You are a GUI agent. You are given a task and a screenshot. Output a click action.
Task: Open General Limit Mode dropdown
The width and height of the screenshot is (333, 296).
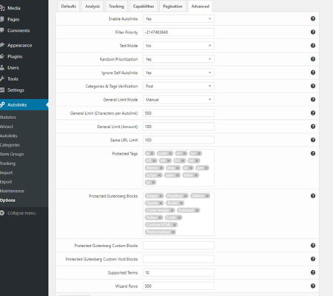pyautogui.click(x=178, y=100)
